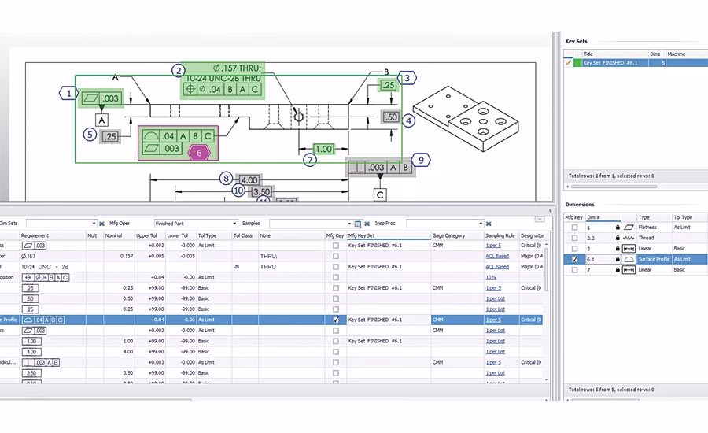Click the '10%' sampling rule link
This screenshot has height=433, width=708.
click(x=491, y=277)
